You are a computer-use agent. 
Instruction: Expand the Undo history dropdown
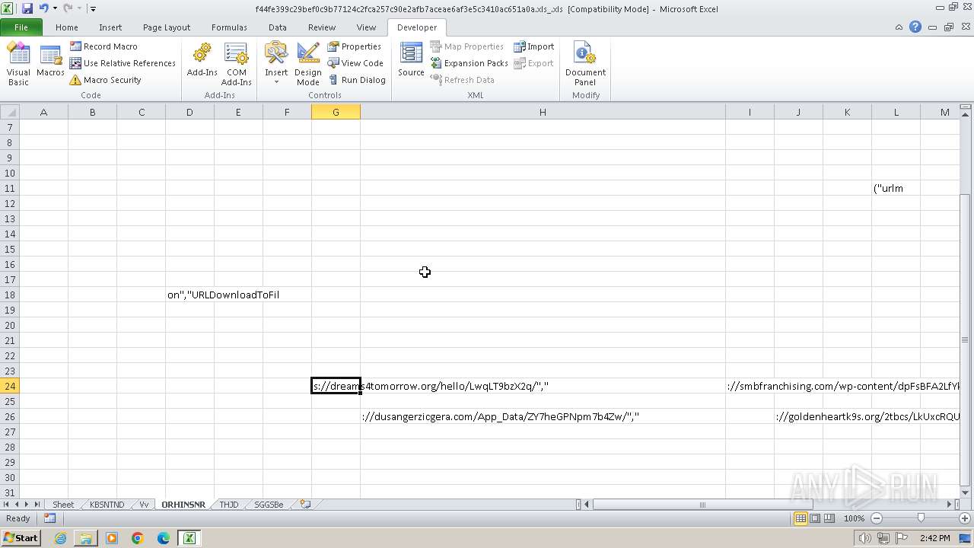point(55,8)
